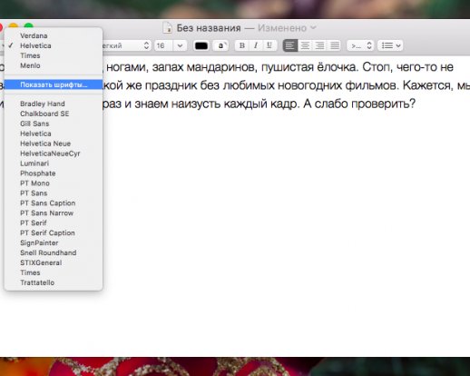Choose Times in the lower font list
This screenshot has height=376, width=470.
[x=54, y=272]
